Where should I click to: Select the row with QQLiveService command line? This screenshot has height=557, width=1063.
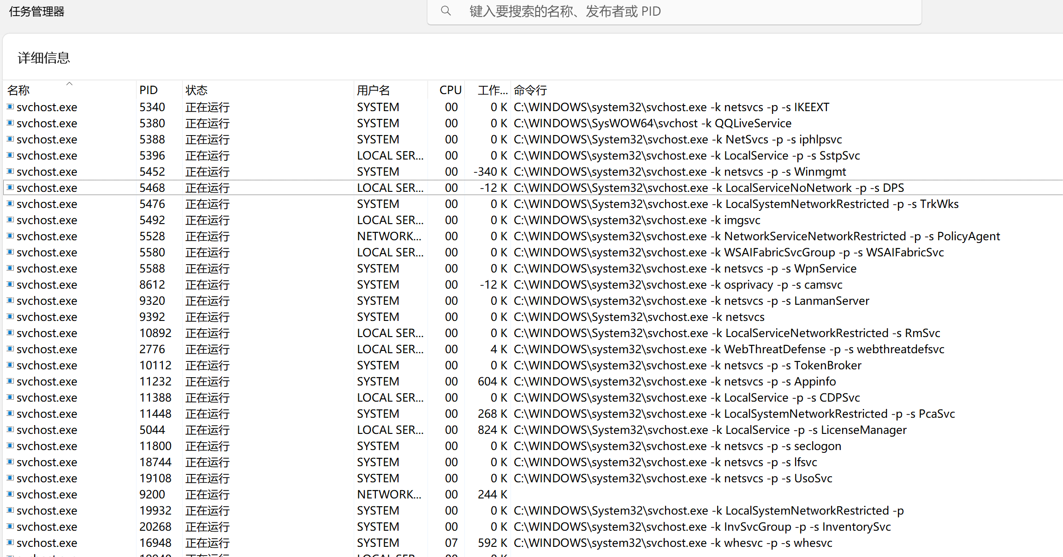point(653,123)
